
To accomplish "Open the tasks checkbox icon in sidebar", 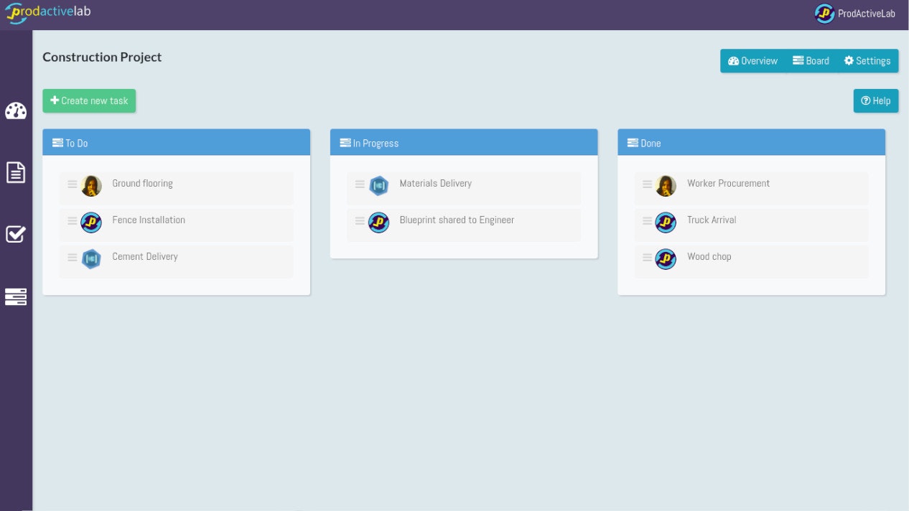I will 16,234.
